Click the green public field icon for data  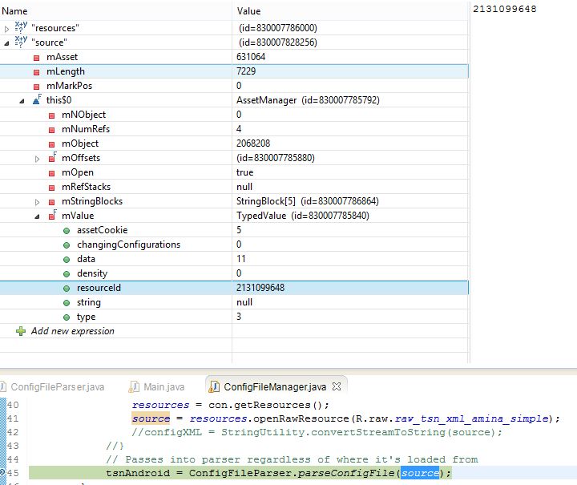click(x=67, y=260)
